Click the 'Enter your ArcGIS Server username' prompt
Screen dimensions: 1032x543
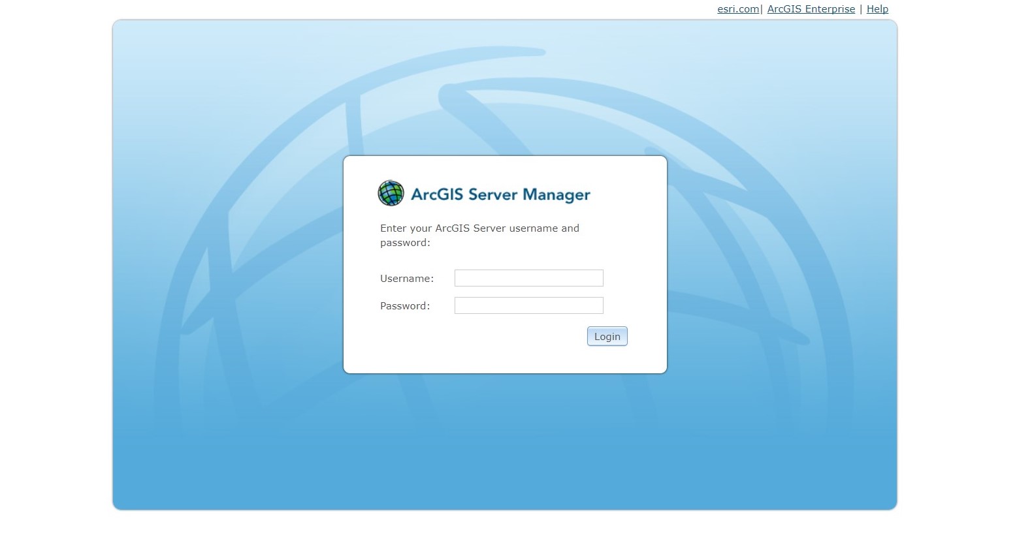(x=480, y=235)
